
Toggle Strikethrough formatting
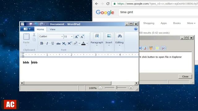coord(58,43)
